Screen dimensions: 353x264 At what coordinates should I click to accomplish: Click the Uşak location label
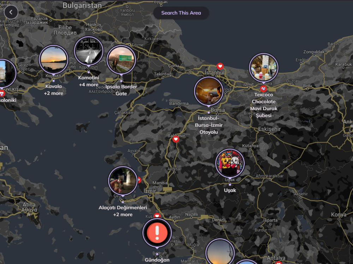230,190
